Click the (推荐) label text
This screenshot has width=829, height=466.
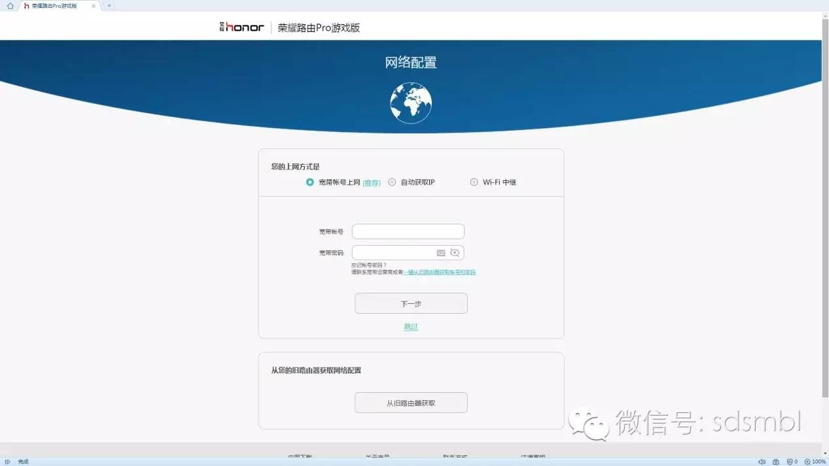coord(372,183)
